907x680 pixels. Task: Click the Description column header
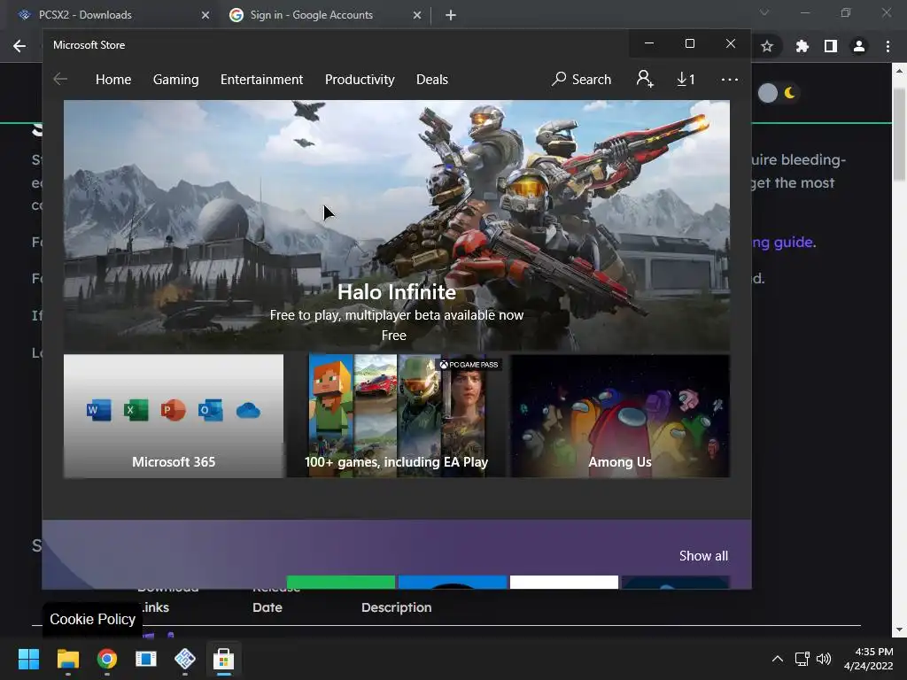(396, 607)
